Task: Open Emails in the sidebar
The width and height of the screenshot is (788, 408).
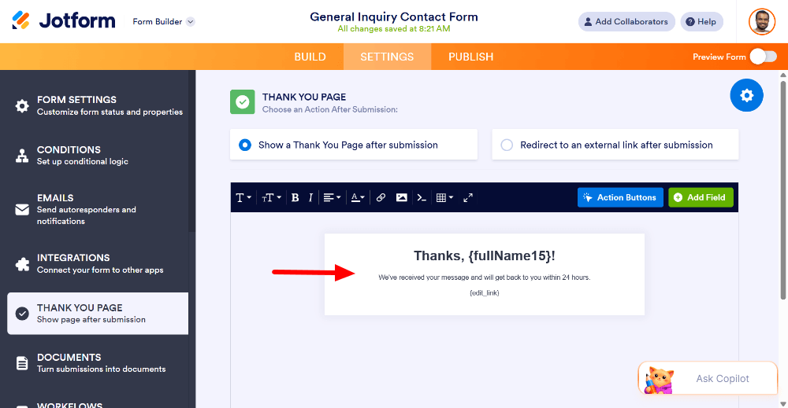Action: coord(98,209)
